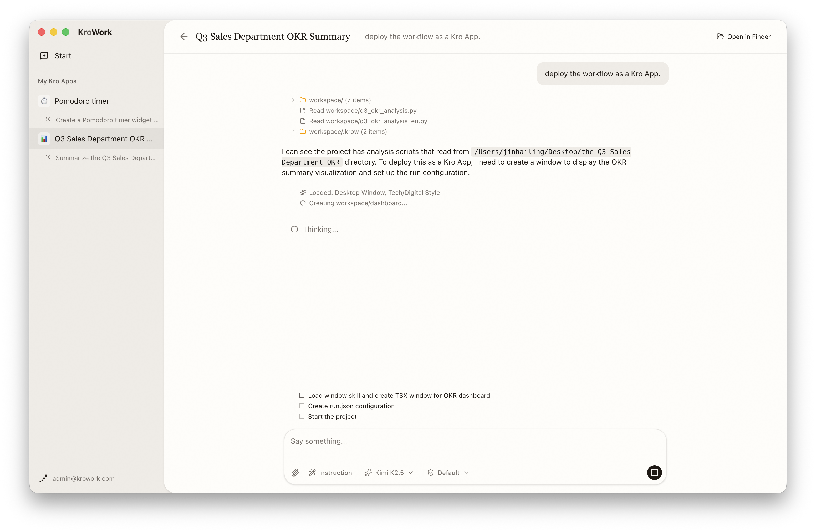The height and width of the screenshot is (532, 816).
Task: Click the 'My Kro Apps' section heading
Action: (x=57, y=81)
